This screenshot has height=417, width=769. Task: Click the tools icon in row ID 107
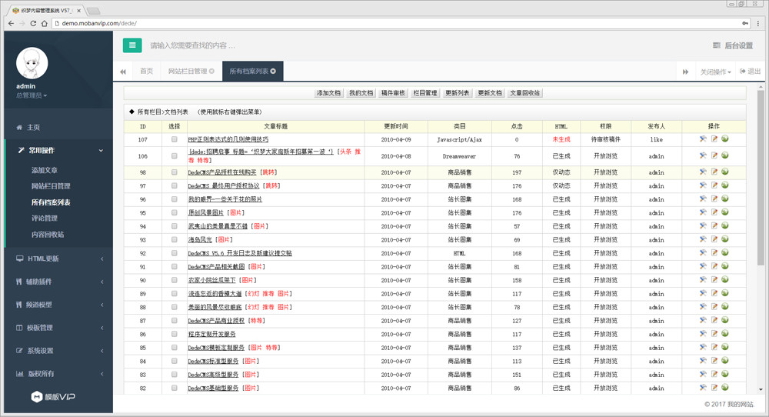pyautogui.click(x=703, y=139)
